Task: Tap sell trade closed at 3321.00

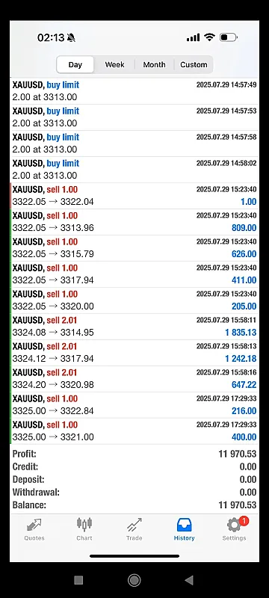Action: coord(134,431)
